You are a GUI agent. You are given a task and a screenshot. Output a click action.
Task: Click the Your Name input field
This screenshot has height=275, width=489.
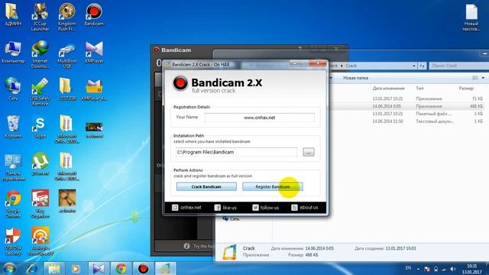[260, 118]
